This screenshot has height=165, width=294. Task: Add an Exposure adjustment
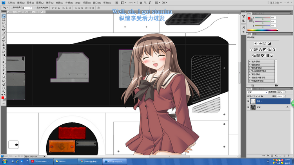269,43
